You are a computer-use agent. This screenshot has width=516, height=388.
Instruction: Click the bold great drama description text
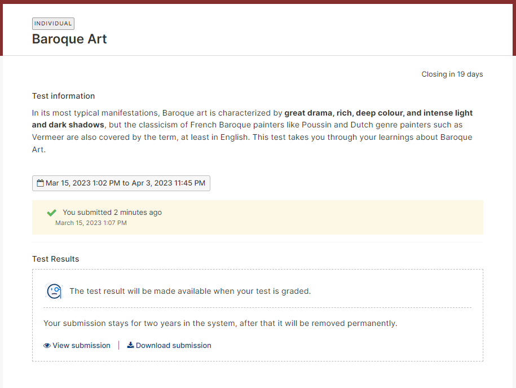(x=253, y=119)
